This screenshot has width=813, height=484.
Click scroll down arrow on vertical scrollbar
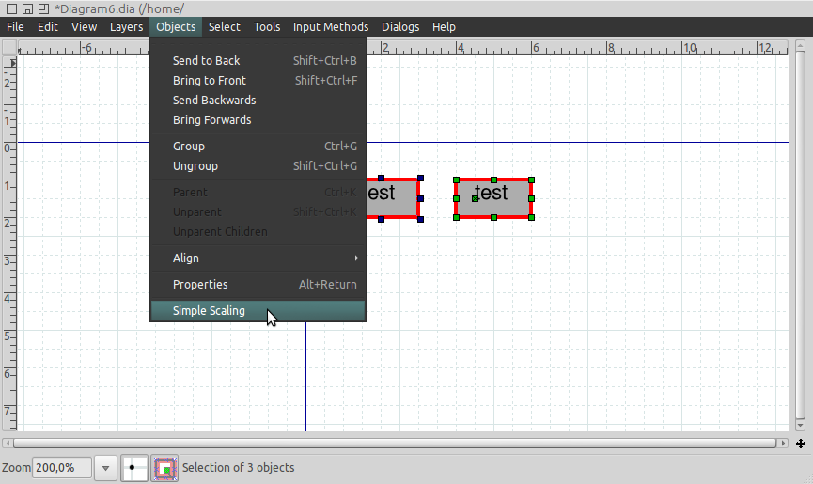tap(800, 426)
